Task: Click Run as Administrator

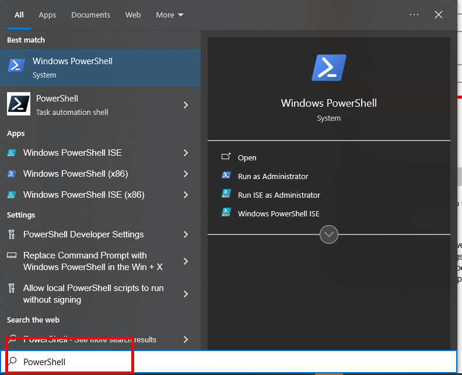Action: point(273,177)
